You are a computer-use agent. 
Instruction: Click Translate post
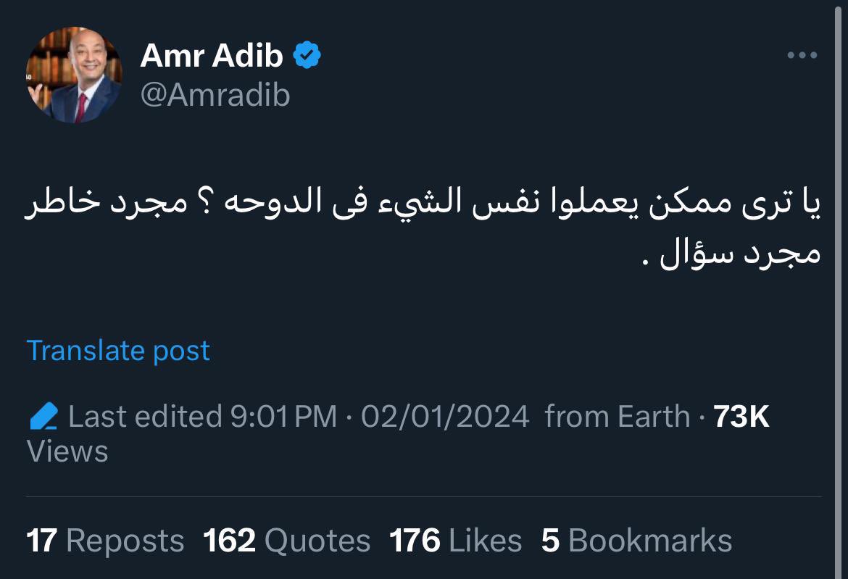coord(118,350)
